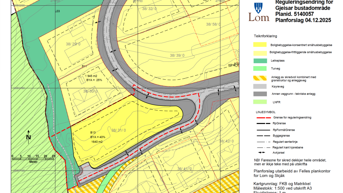Click the light green LNFR legend swatch
The image size is (343, 193).
click(260, 102)
